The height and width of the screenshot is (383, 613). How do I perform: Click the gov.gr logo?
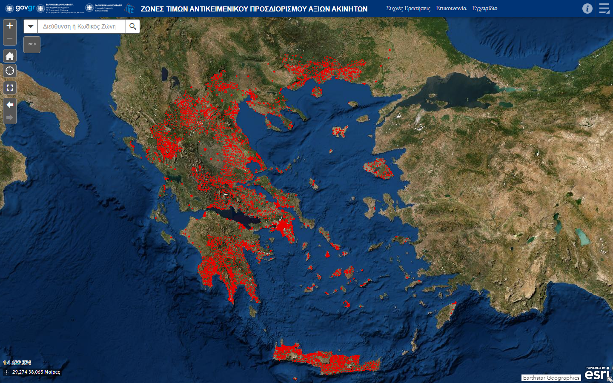[20, 8]
